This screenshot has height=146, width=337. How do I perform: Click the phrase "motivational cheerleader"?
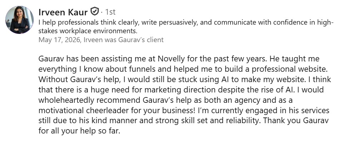click(x=83, y=110)
